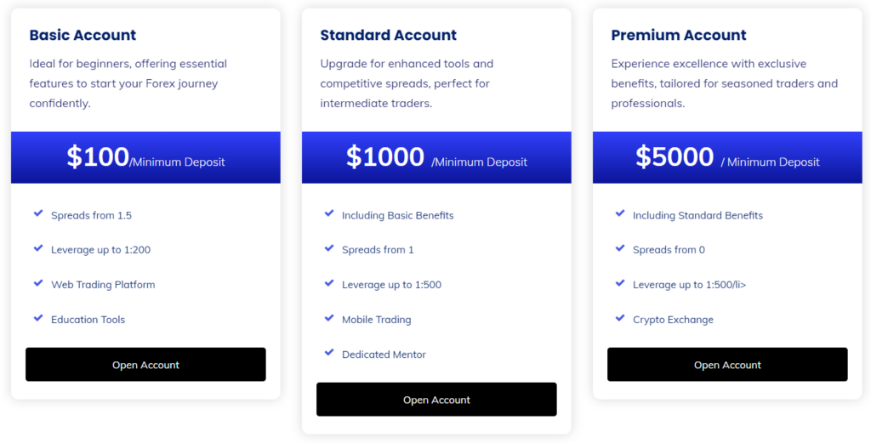This screenshot has width=871, height=443.
Task: Click the $5000 minimum deposit banner
Action: click(727, 157)
